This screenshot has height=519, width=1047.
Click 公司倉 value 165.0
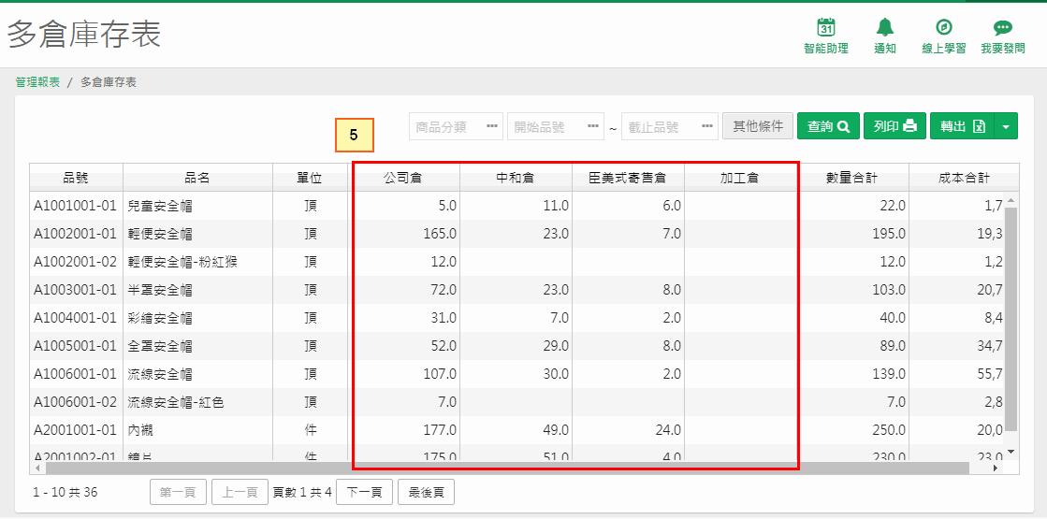pos(440,234)
